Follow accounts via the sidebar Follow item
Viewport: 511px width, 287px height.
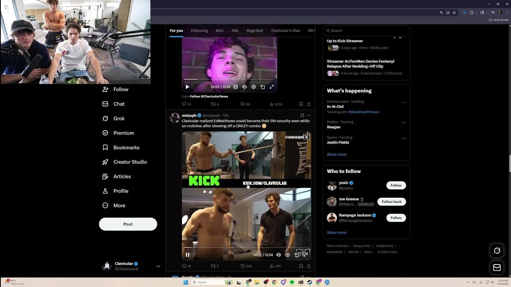pyautogui.click(x=115, y=89)
